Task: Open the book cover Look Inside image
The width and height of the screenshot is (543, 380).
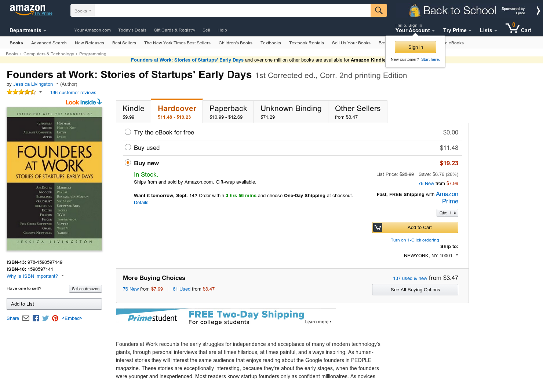Action: [x=54, y=179]
